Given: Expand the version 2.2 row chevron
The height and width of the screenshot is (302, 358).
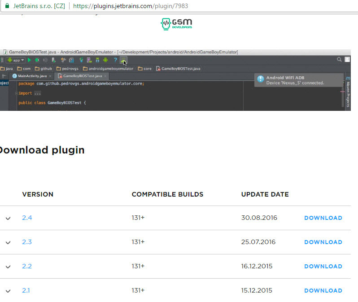Looking at the screenshot, I should click(x=8, y=267).
